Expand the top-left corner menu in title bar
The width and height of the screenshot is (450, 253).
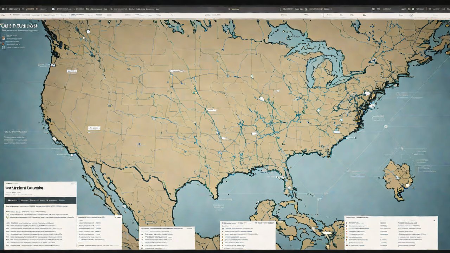pyautogui.click(x=4, y=9)
